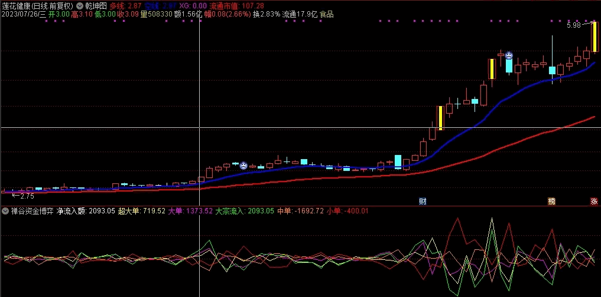Open the 财 financial marker icon
The width and height of the screenshot is (601, 297).
[423, 202]
